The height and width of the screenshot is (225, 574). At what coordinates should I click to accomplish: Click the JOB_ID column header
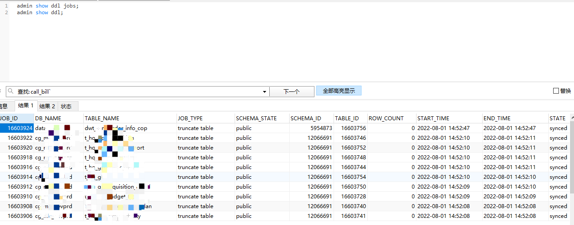coord(9,118)
